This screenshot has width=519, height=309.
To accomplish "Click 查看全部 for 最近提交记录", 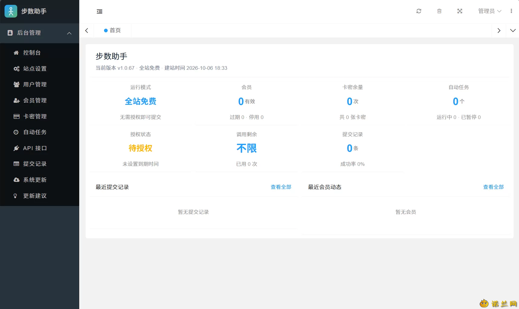I will (x=281, y=187).
